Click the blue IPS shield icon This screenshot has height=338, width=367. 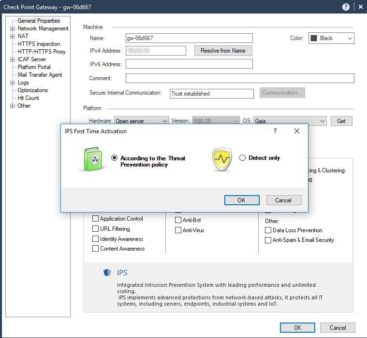[107, 272]
